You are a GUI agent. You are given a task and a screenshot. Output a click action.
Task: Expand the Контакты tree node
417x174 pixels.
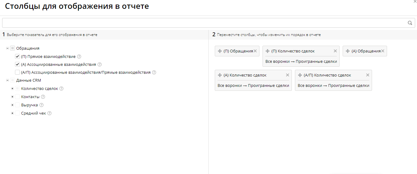[x=12, y=97]
